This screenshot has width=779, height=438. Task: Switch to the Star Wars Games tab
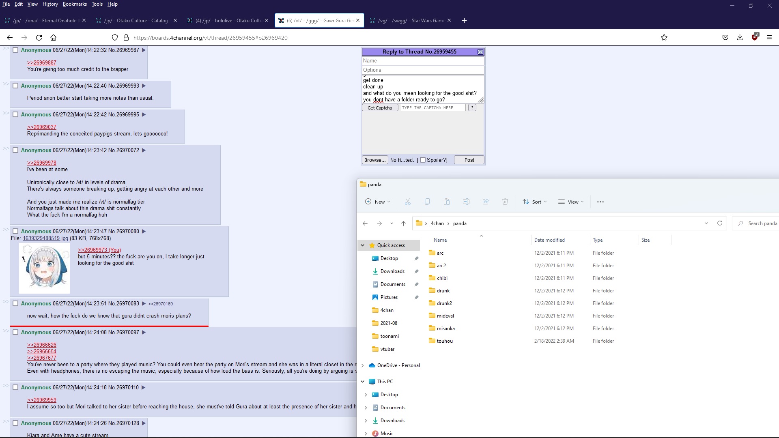(x=410, y=21)
